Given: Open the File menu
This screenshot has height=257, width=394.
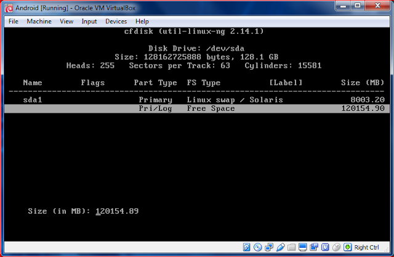Looking at the screenshot, I should (x=14, y=22).
